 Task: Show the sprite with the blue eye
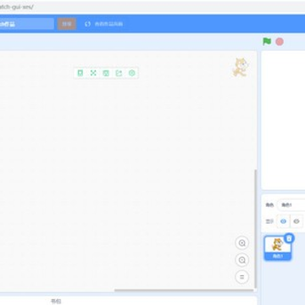coord(283,221)
